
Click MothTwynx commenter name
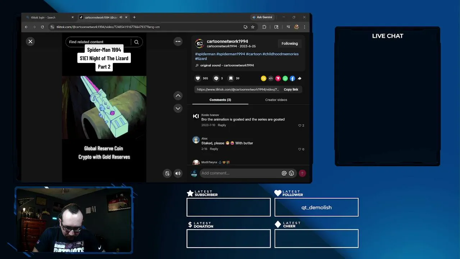209,162
